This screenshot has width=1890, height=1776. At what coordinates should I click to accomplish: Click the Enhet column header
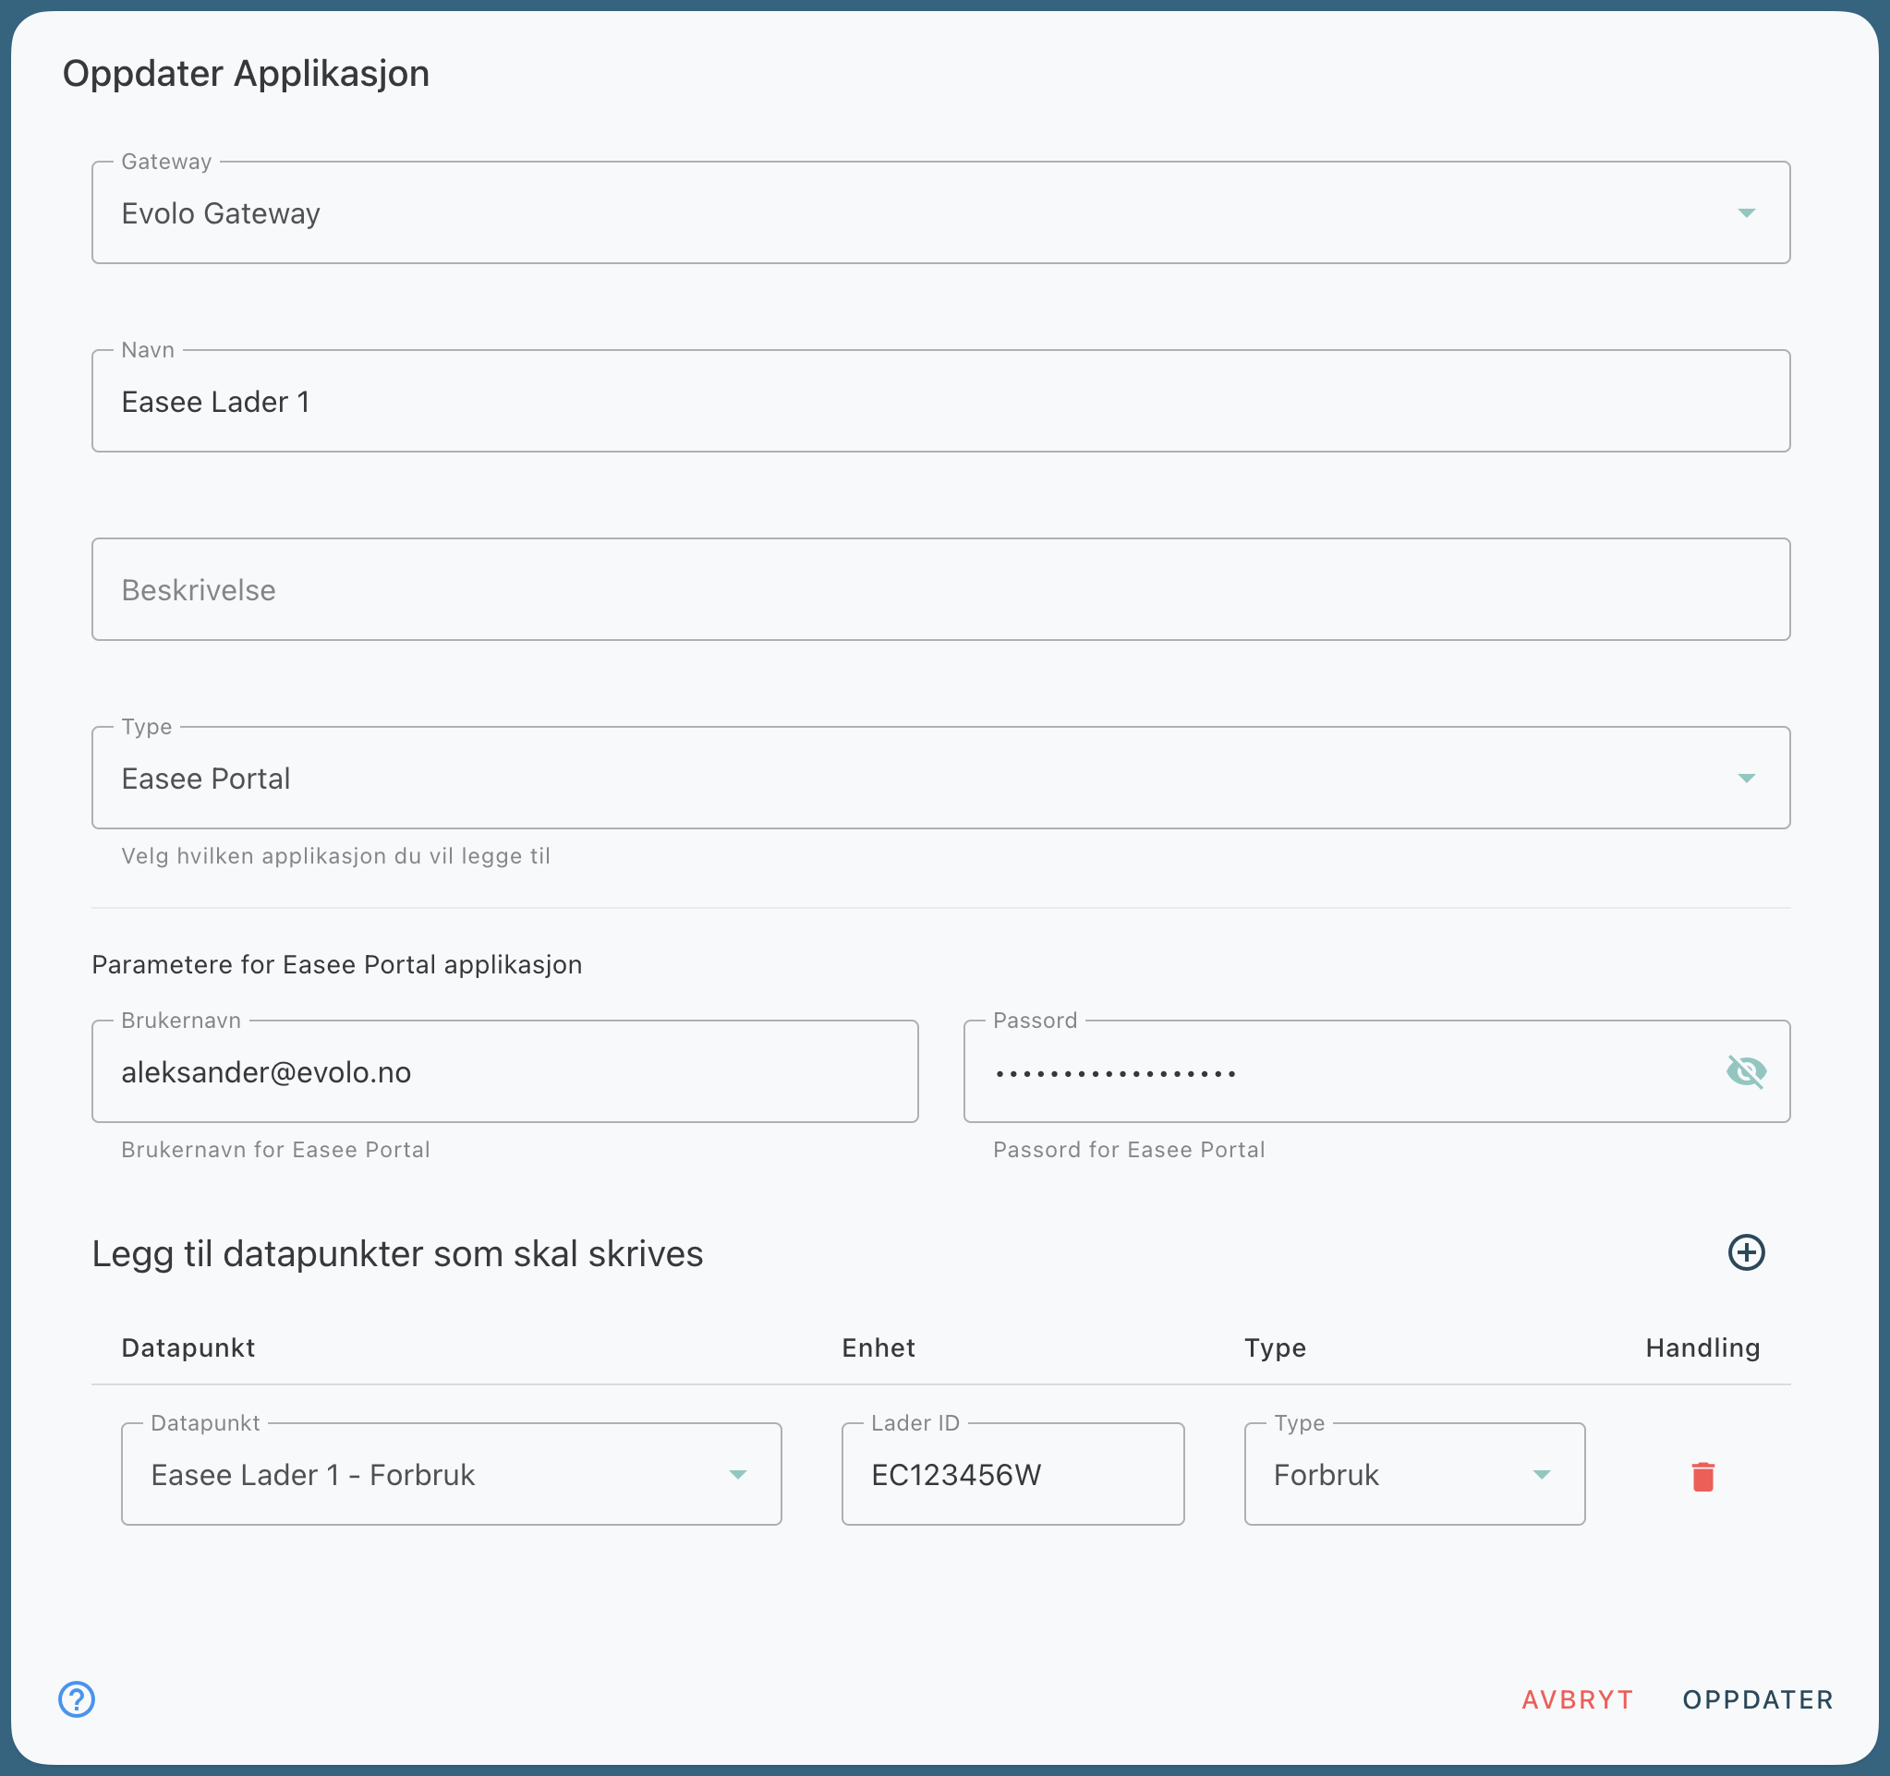878,1347
